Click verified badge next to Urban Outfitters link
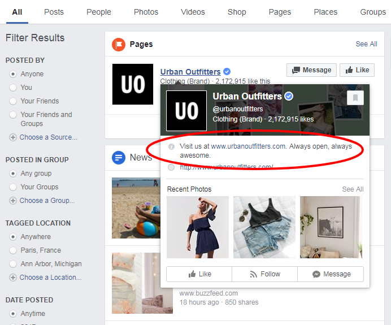The image size is (391, 325). click(x=227, y=72)
